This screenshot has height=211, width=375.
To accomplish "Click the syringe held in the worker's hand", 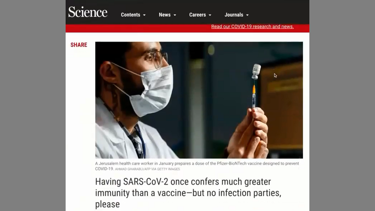I will (x=254, y=95).
